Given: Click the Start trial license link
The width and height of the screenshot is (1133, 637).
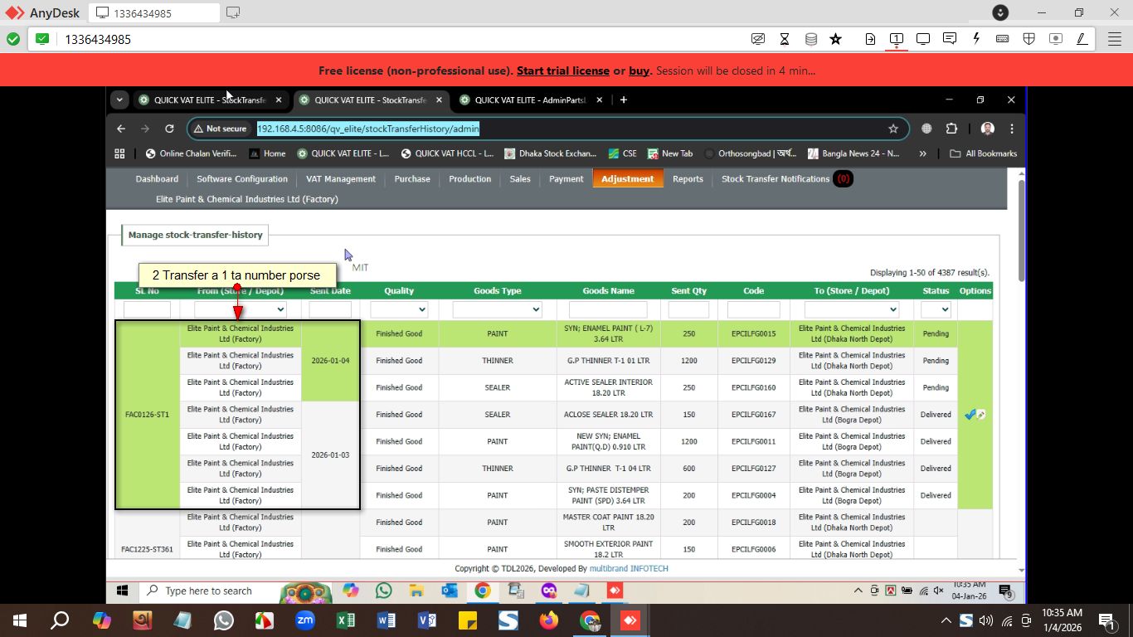Looking at the screenshot, I should pos(562,71).
